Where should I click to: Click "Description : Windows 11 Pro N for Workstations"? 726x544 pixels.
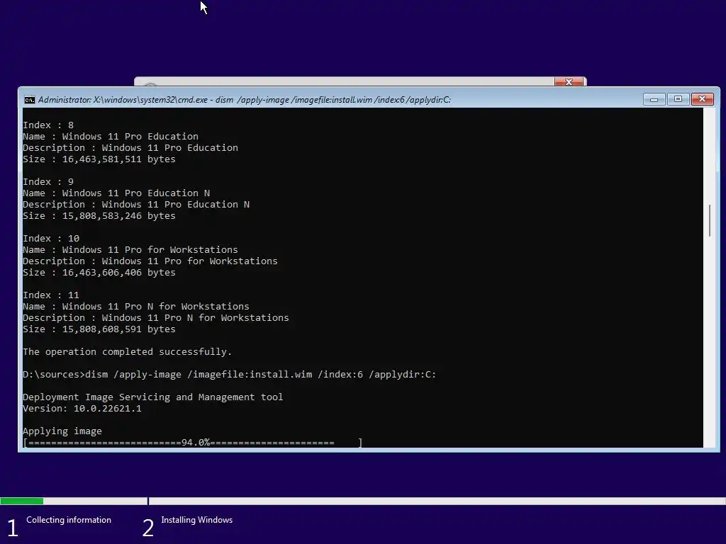[x=156, y=318]
